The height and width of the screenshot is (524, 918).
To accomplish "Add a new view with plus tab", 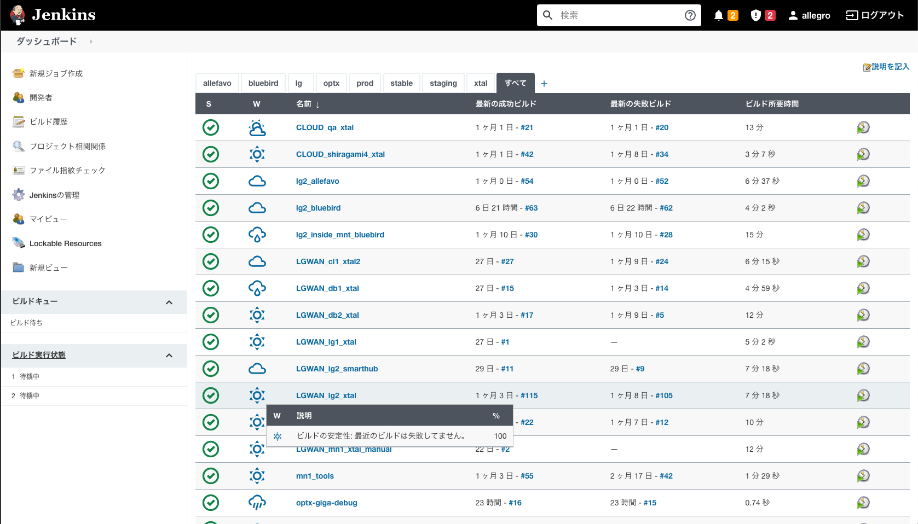I will pos(544,84).
